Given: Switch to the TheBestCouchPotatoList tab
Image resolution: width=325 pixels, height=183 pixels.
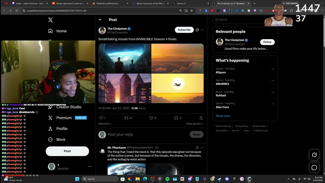Looking at the screenshot, I should (110, 4).
